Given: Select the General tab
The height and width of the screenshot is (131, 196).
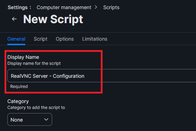Looking at the screenshot, I should pos(16,39).
